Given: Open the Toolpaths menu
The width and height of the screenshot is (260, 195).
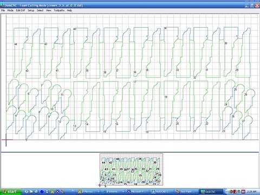Looking at the screenshot, I should coord(59,10).
